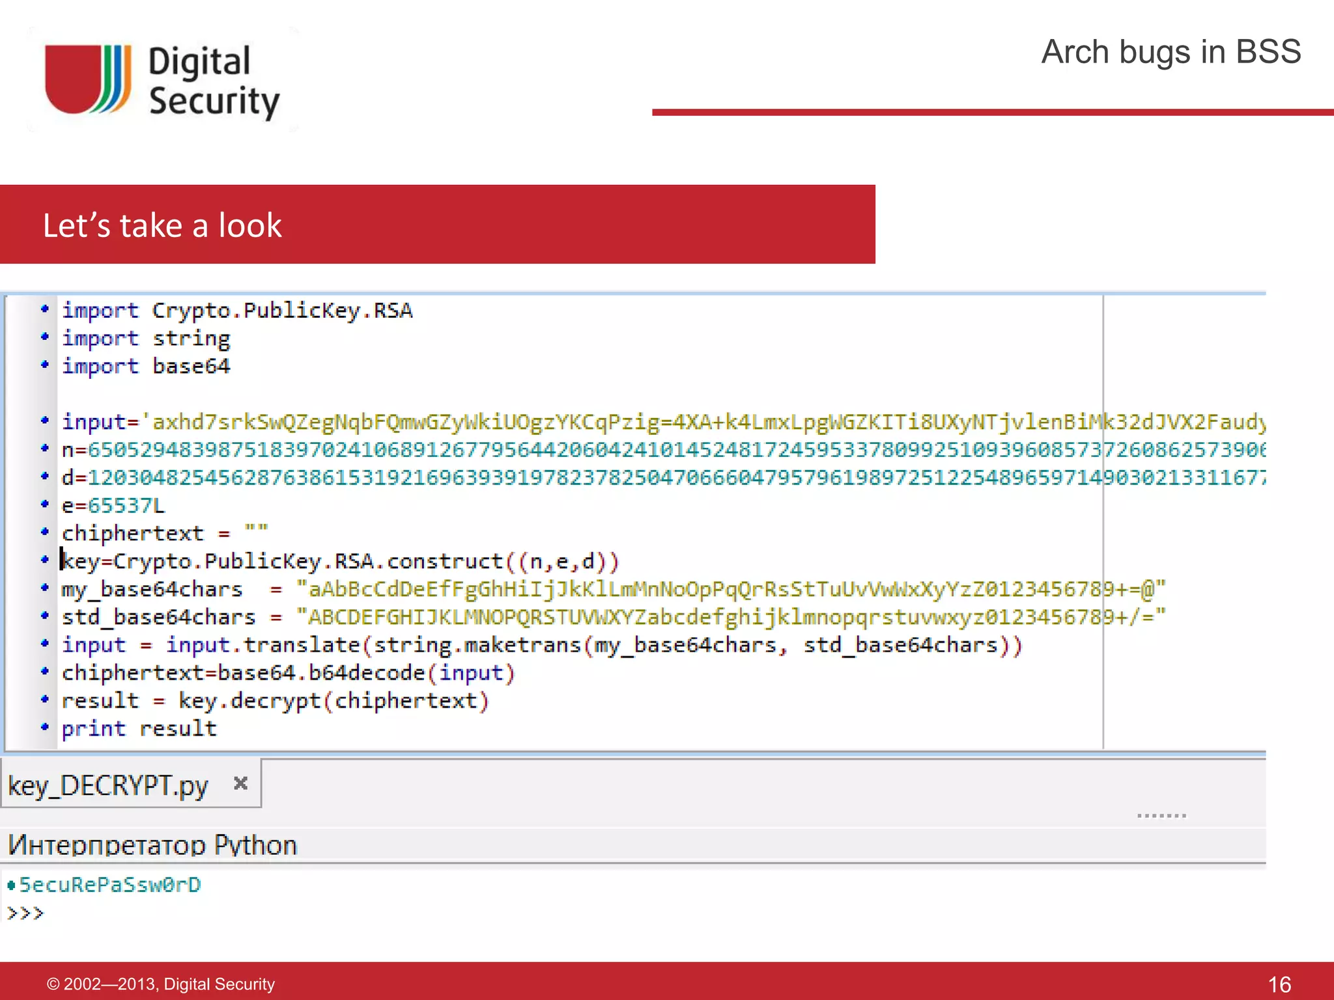
Task: Click the key=Crypto.PublicKey.RSA.construct line
Action: (340, 561)
